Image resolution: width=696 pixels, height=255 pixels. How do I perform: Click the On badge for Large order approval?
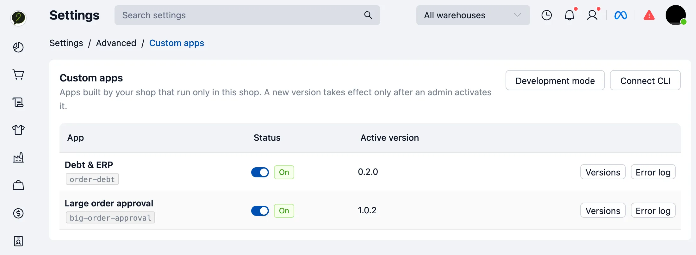tap(284, 211)
